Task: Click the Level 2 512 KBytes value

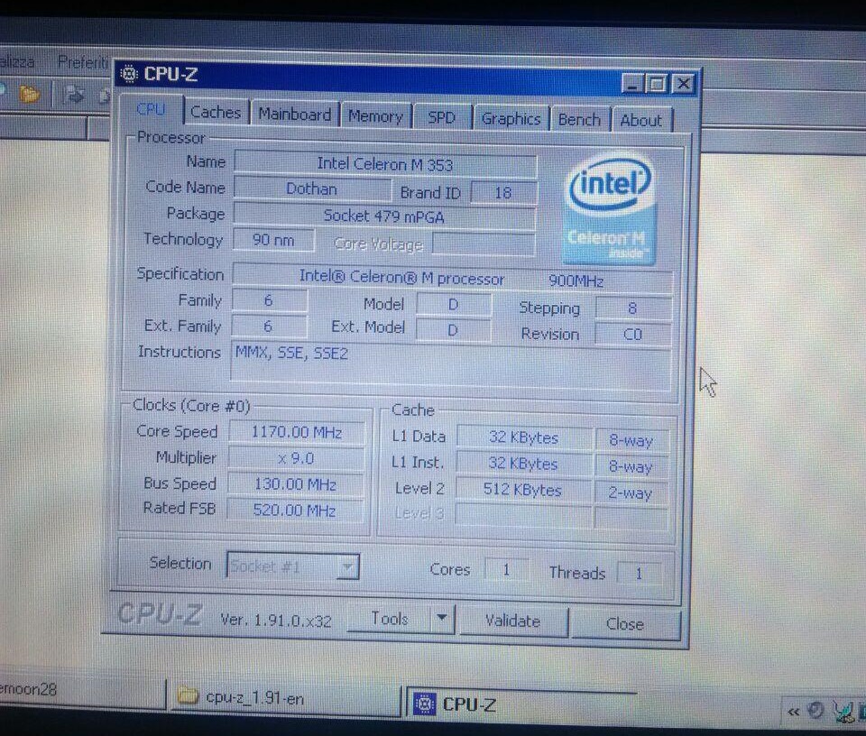Action: [x=522, y=490]
